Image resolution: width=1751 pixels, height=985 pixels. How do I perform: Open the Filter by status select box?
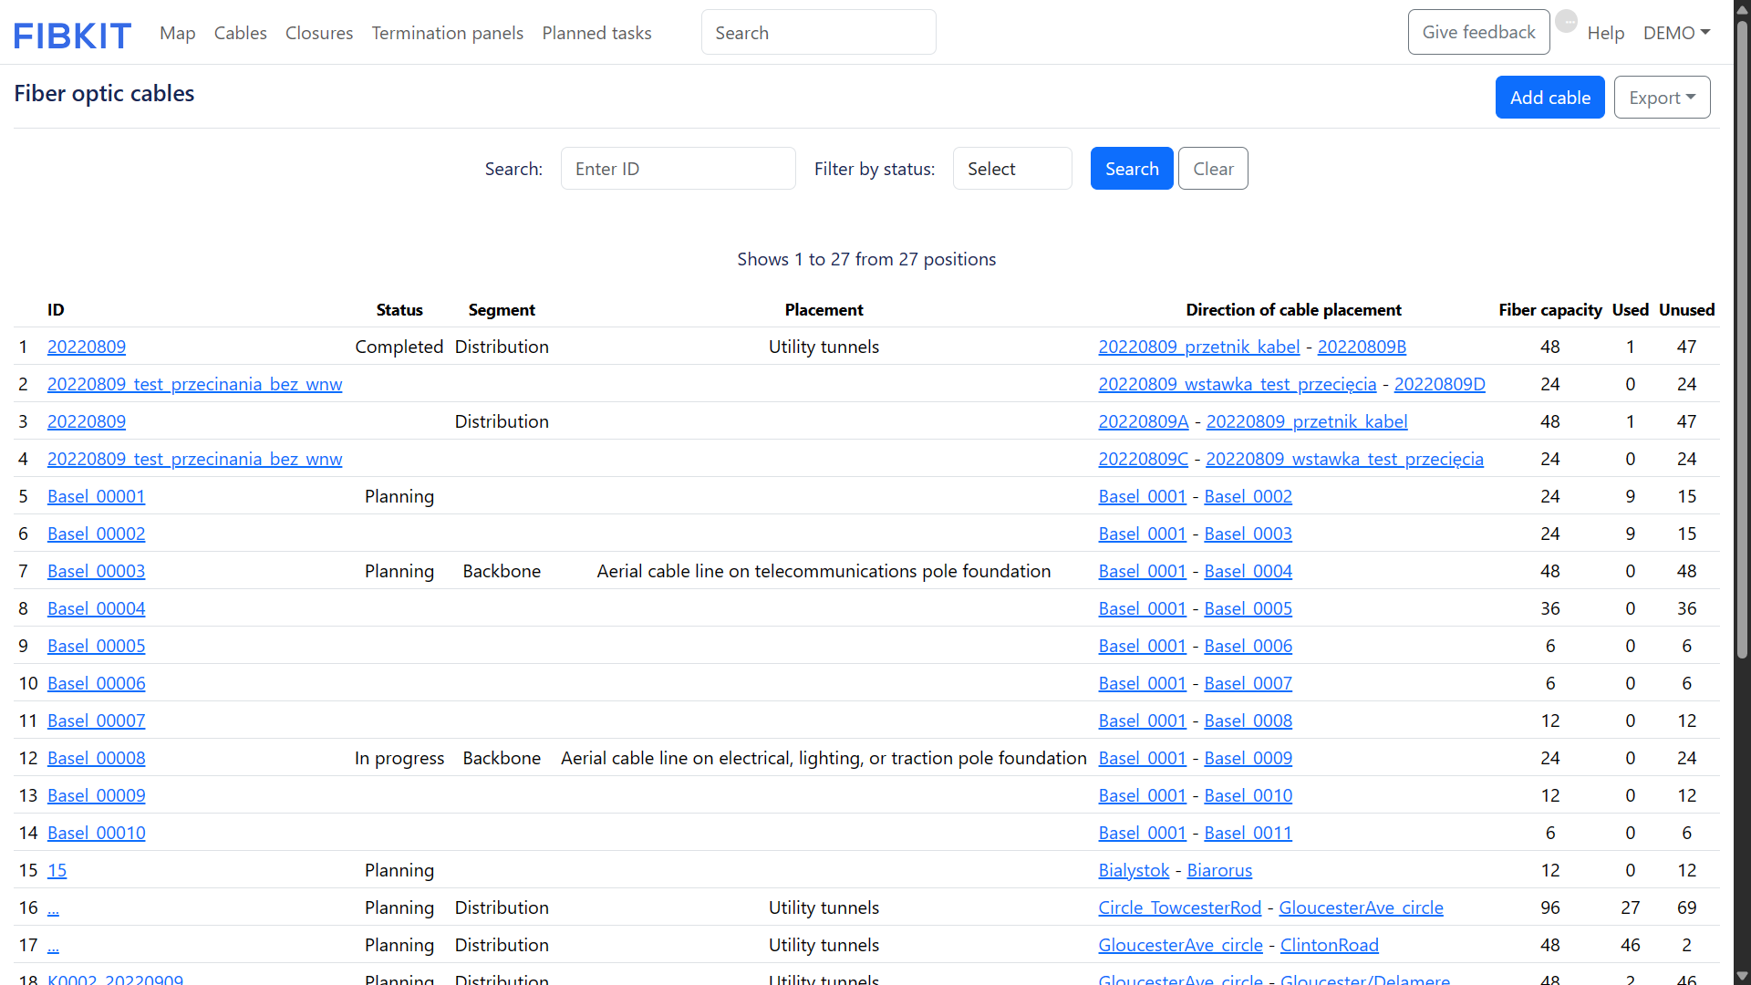(x=1012, y=169)
